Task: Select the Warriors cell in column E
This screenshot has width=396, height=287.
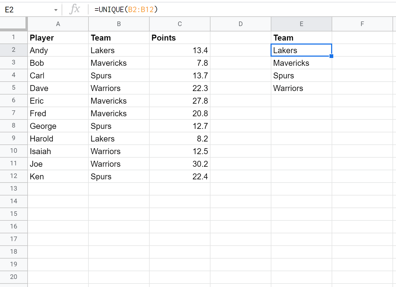Action: [x=301, y=88]
